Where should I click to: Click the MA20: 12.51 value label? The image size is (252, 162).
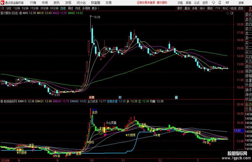pos(60,13)
